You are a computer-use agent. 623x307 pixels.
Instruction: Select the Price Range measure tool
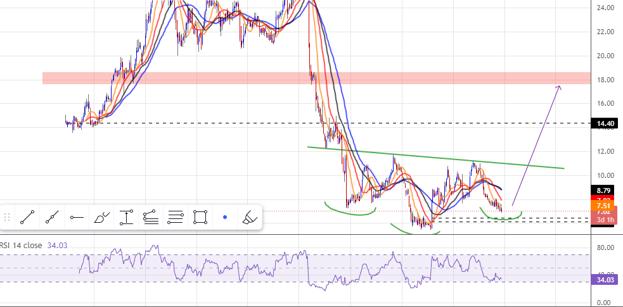[126, 218]
